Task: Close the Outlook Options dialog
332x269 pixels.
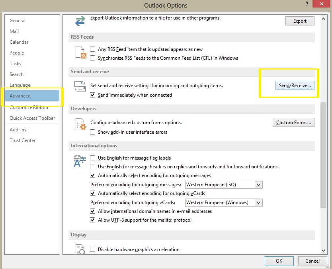Action: tap(321, 4)
